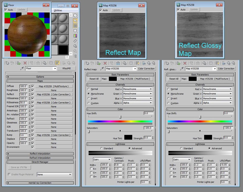
Task: Uncheck the Diffuse map enable checkbox
Action: pos(32,86)
